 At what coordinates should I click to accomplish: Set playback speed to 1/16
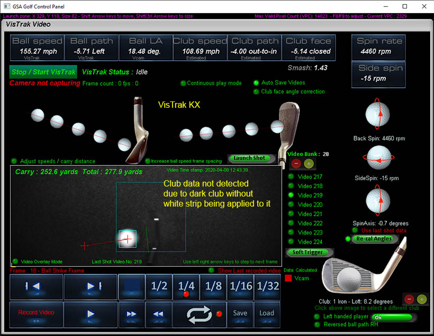coord(240,287)
